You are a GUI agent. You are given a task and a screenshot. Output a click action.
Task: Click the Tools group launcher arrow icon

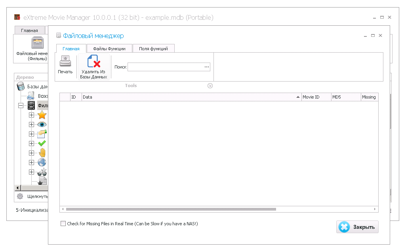click(x=210, y=86)
